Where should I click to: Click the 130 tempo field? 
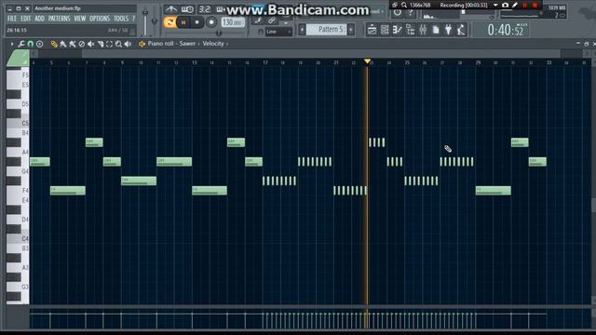point(233,22)
